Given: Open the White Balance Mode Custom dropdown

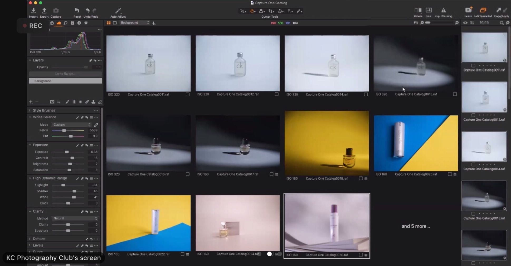Looking at the screenshot, I should [72, 125].
